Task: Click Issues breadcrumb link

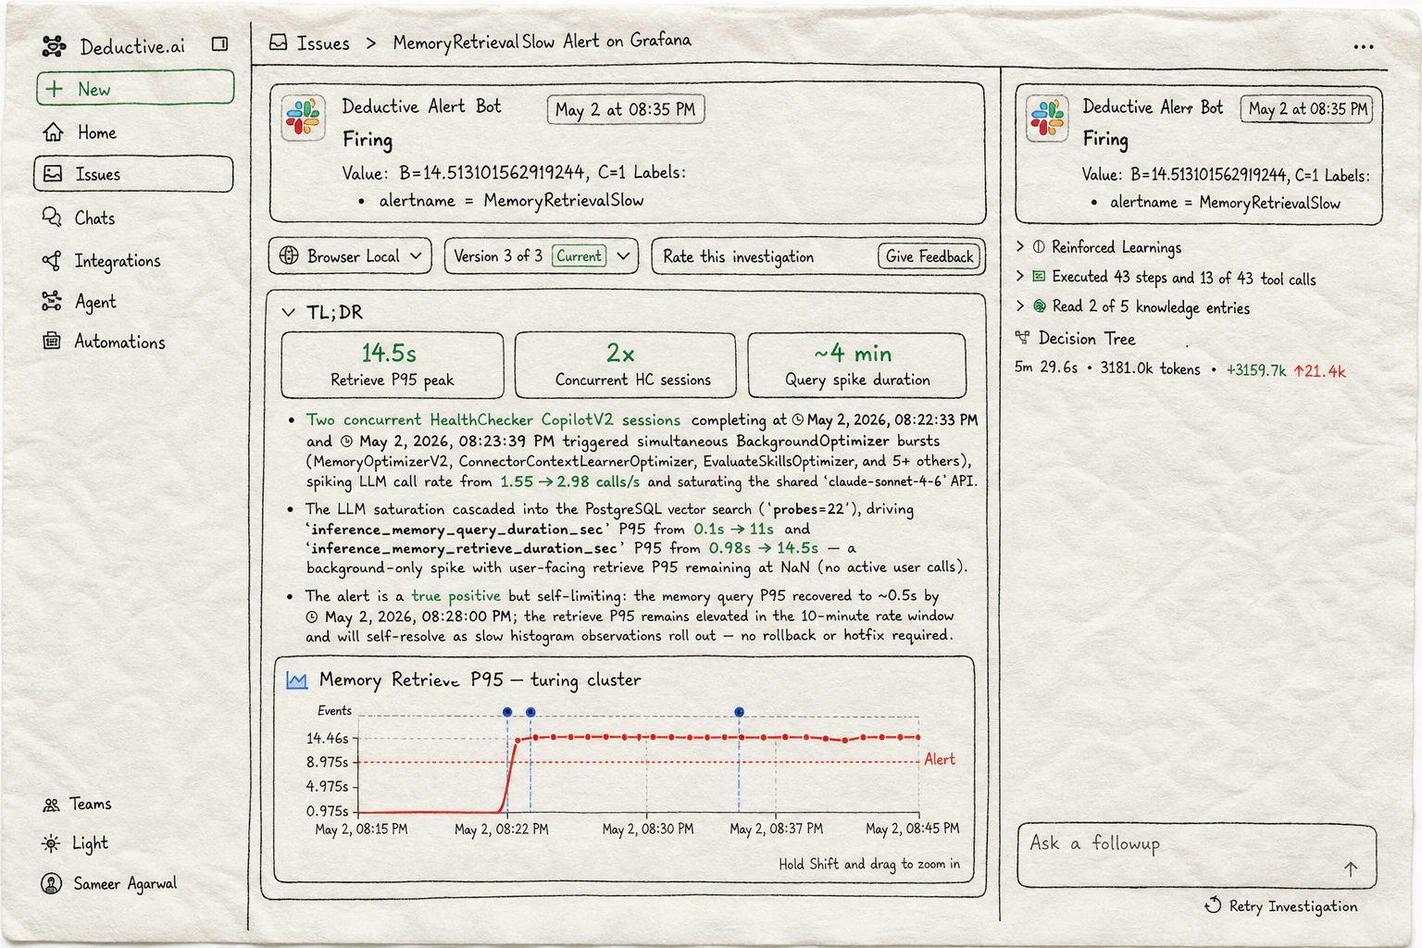Action: 323,44
